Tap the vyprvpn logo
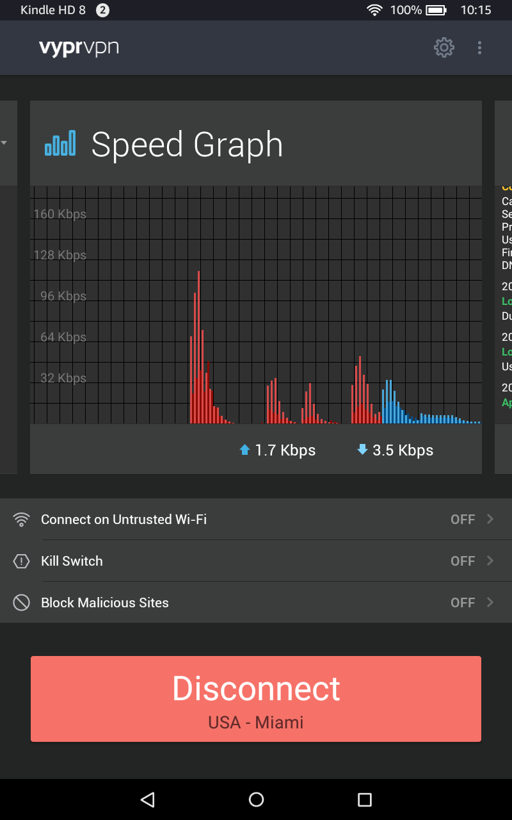Image resolution: width=512 pixels, height=820 pixels. point(79,48)
